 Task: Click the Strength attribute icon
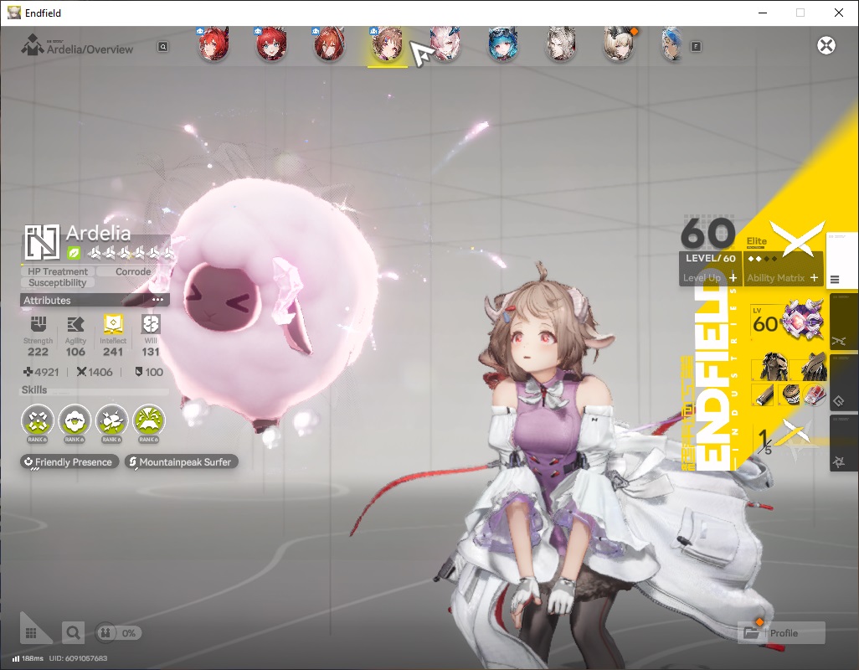(38, 324)
